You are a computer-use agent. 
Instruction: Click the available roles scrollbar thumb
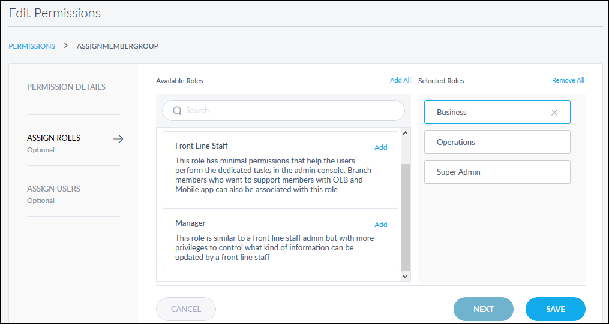coord(405,217)
